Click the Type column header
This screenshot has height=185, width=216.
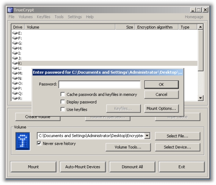tap(188, 27)
